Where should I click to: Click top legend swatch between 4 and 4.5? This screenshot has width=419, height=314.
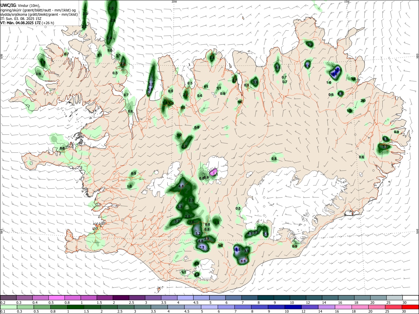tap(185, 298)
